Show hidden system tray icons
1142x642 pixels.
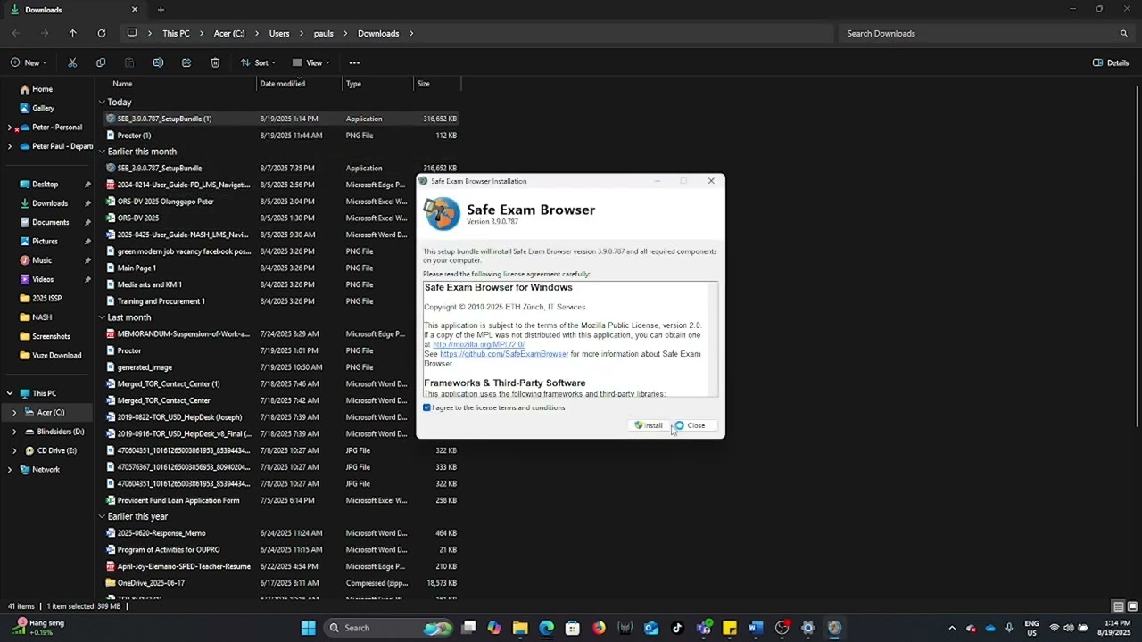(952, 628)
